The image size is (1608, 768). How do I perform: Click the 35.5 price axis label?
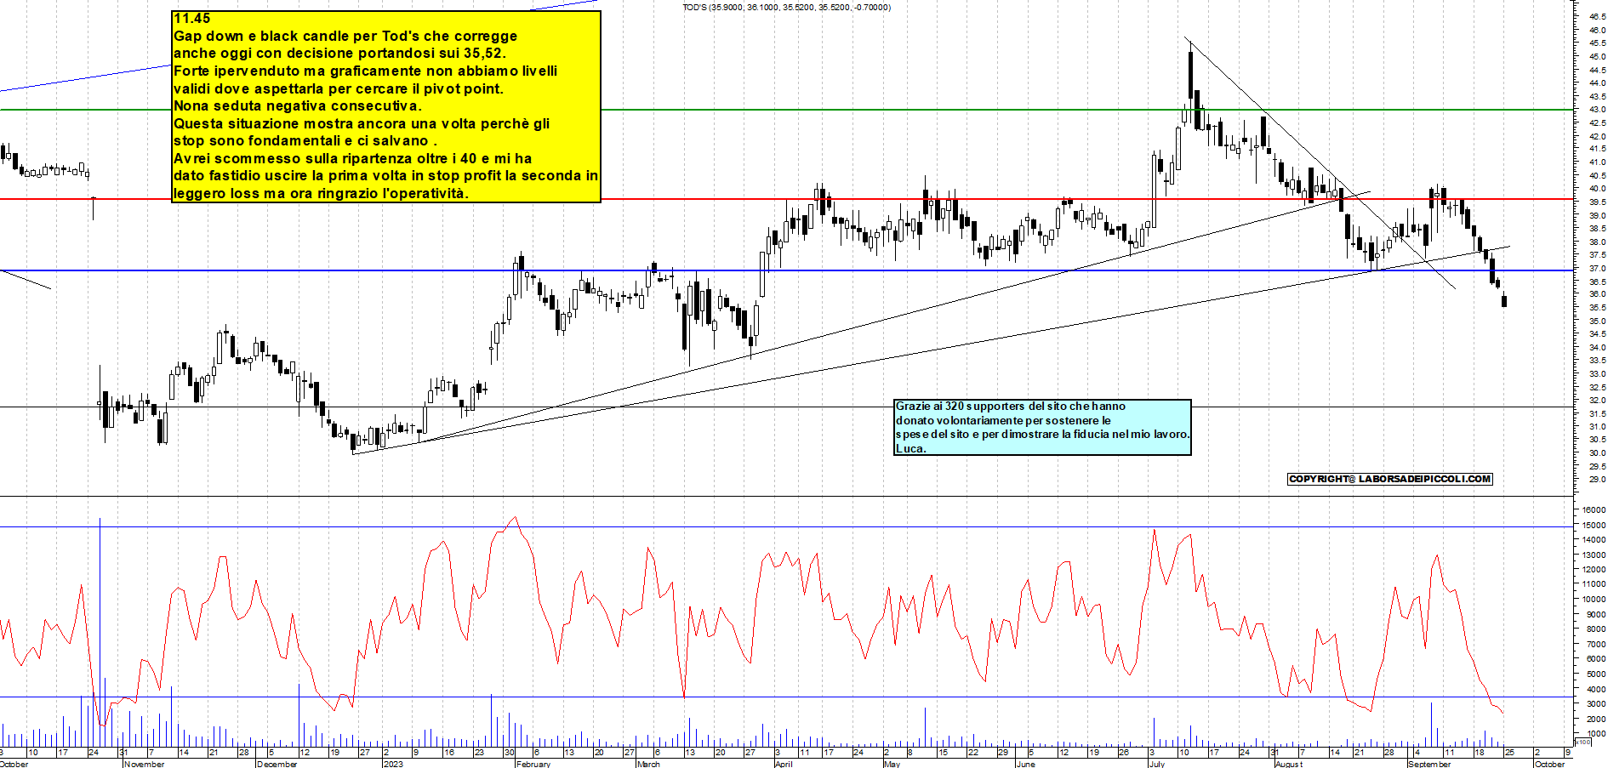pyautogui.click(x=1597, y=308)
